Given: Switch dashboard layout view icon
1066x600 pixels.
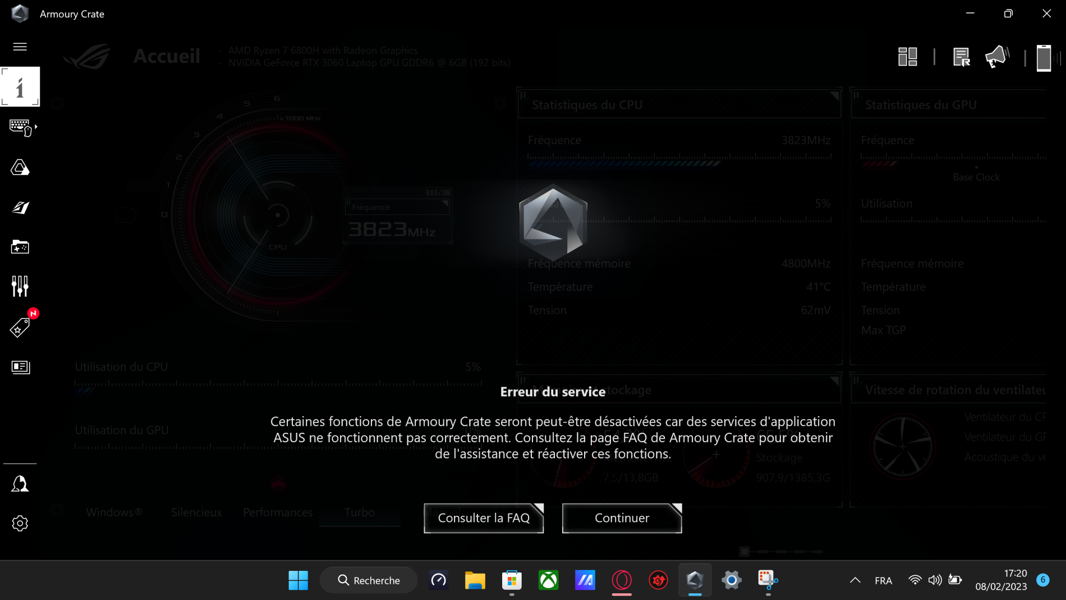Looking at the screenshot, I should [907, 57].
